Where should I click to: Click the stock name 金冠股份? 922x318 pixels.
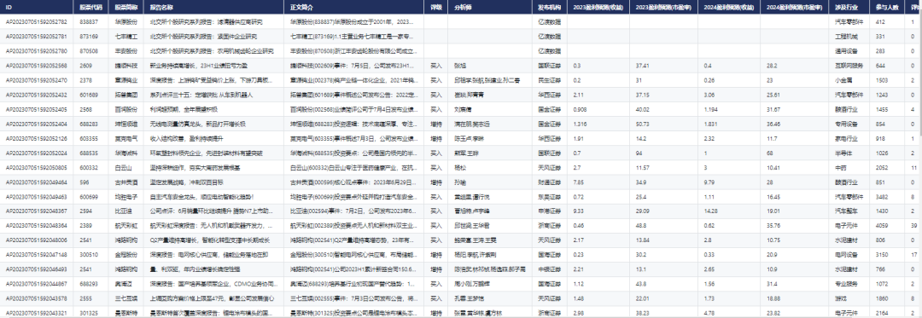[x=126, y=256]
